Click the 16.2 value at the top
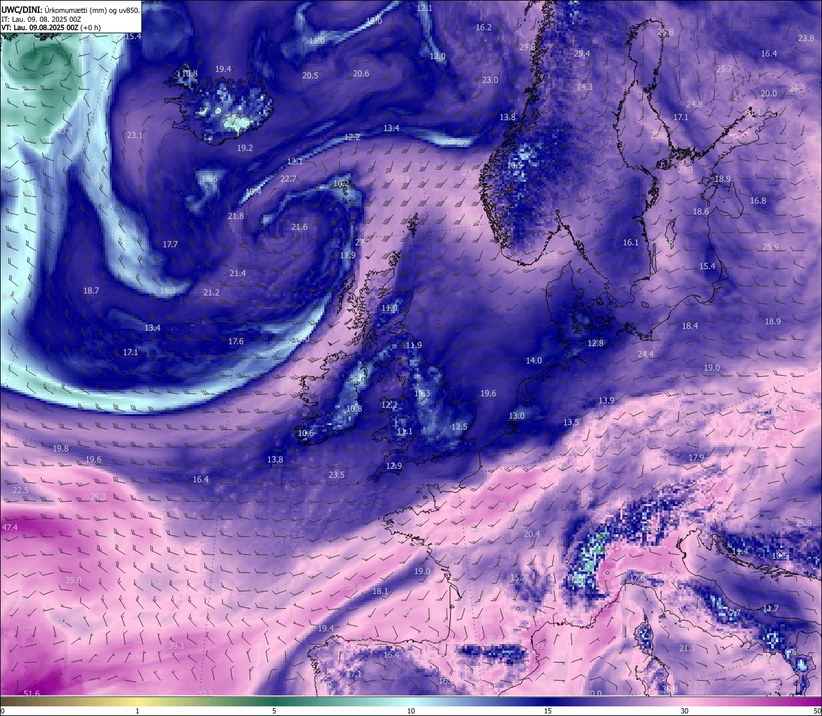Image resolution: width=822 pixels, height=716 pixels. click(484, 28)
